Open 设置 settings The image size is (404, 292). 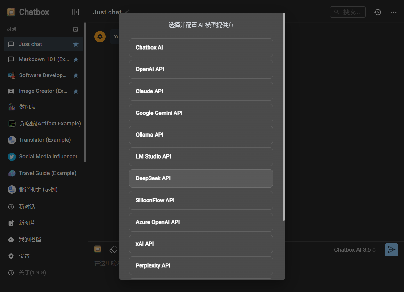click(44, 256)
